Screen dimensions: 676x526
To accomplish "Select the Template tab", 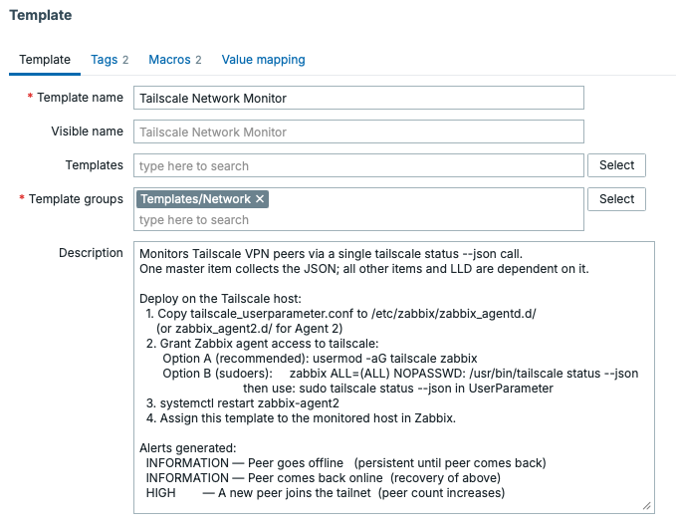I will click(45, 60).
